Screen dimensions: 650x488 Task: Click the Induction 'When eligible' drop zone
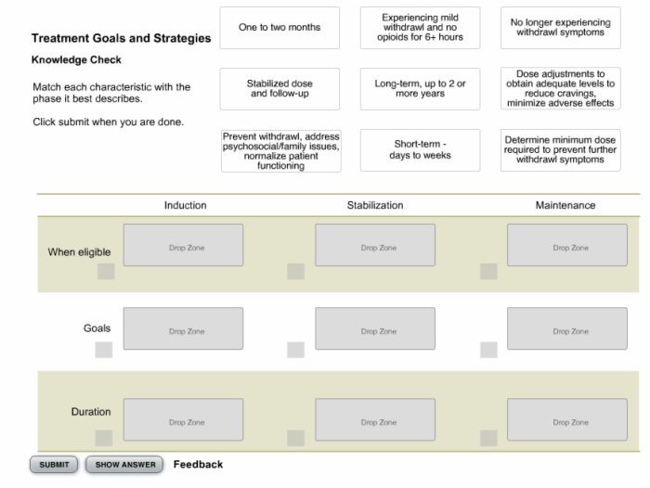click(x=183, y=245)
